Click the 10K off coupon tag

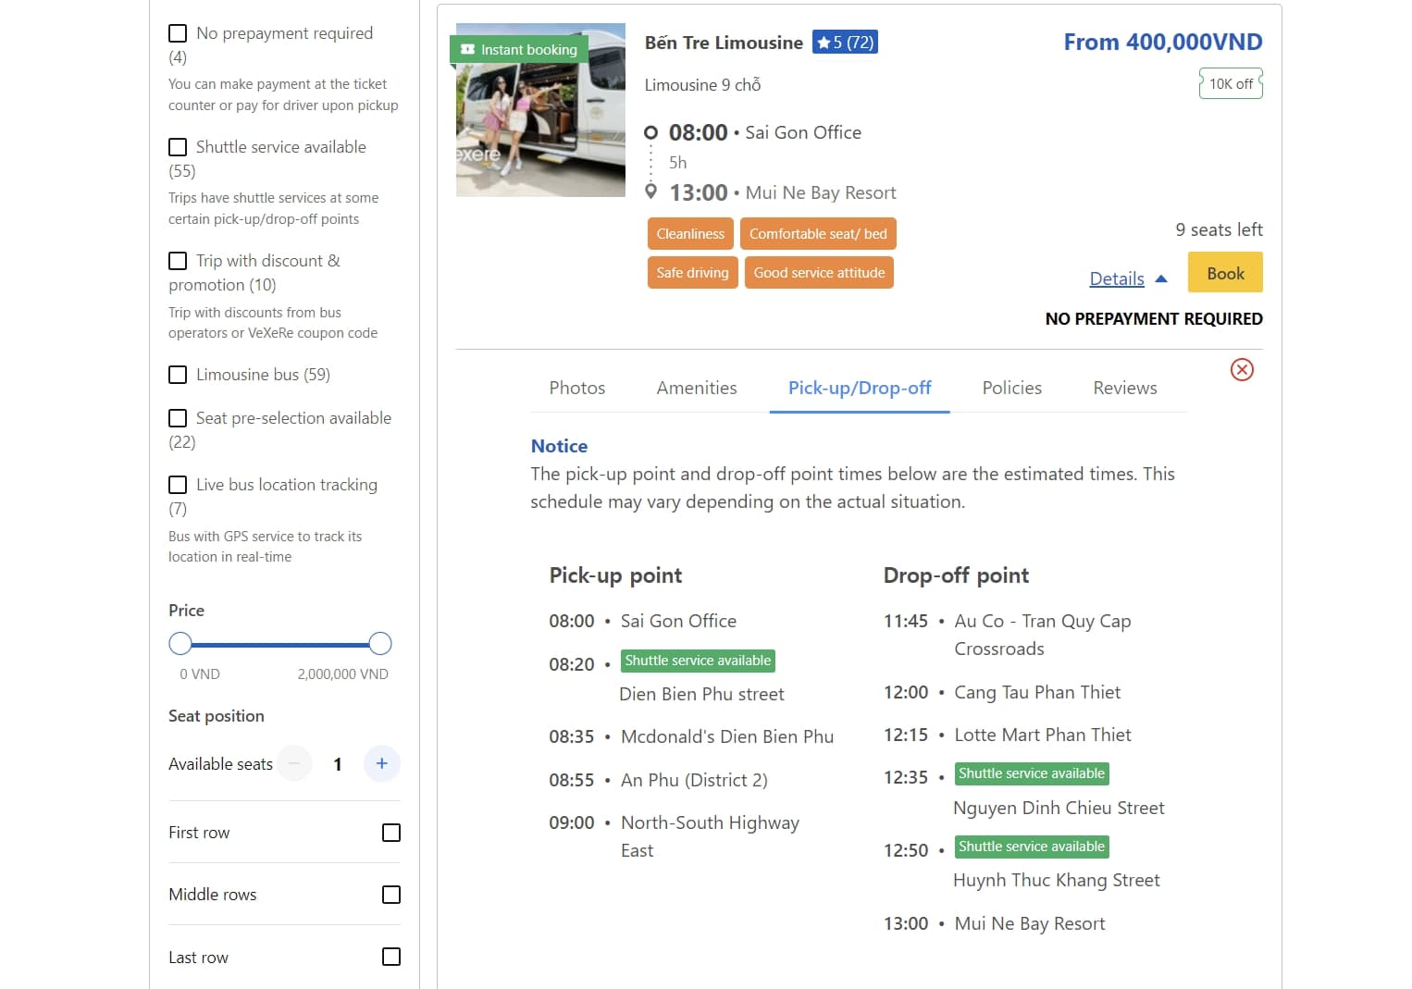pos(1231,84)
